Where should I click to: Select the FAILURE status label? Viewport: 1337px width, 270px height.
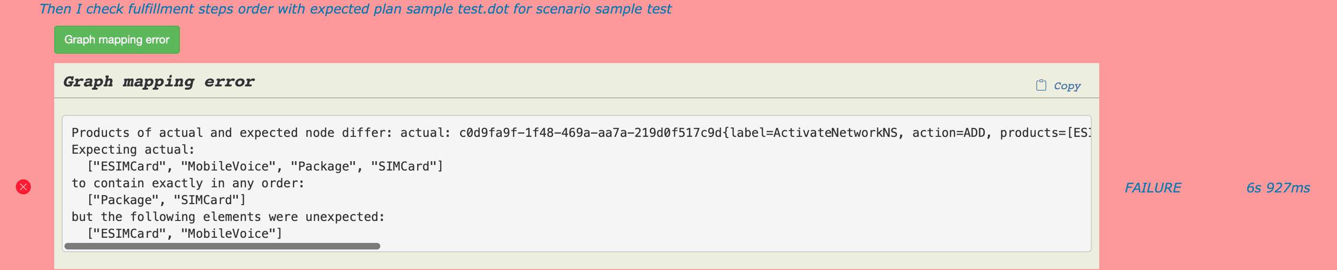[1152, 188]
